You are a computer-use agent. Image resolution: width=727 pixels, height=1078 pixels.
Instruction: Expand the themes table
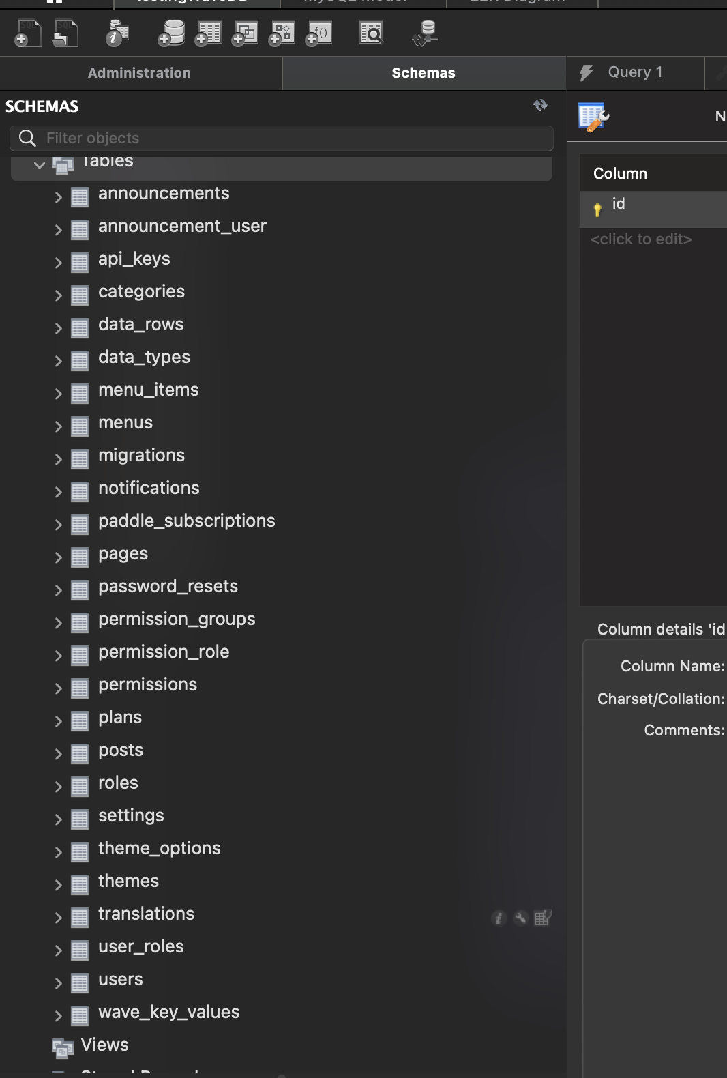[x=59, y=886]
